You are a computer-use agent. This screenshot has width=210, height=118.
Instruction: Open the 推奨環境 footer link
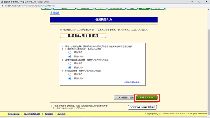pos(62,114)
